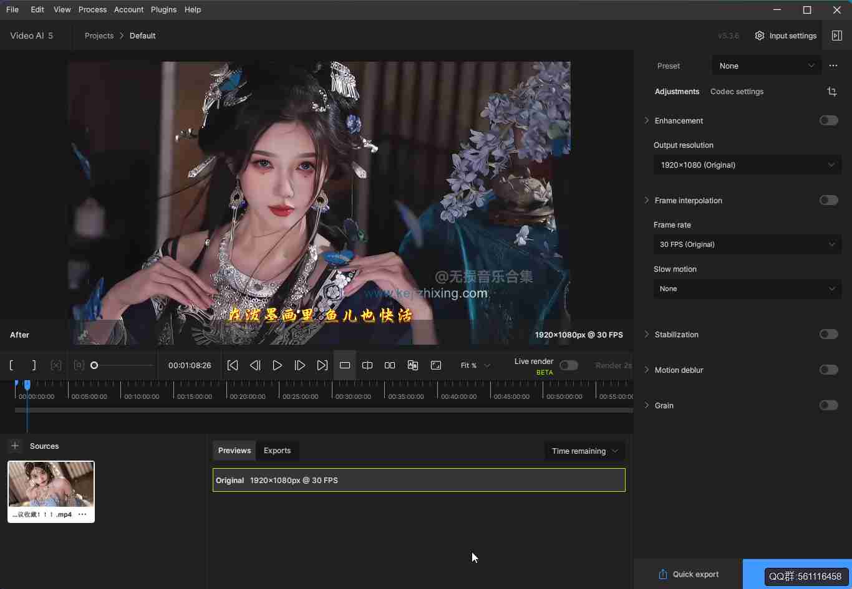The height and width of the screenshot is (589, 852).
Task: Enable the Live render switch
Action: [568, 365]
